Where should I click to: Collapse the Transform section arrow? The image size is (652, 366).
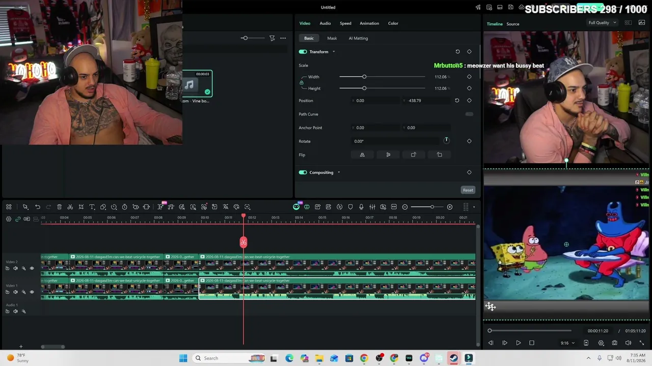click(334, 52)
